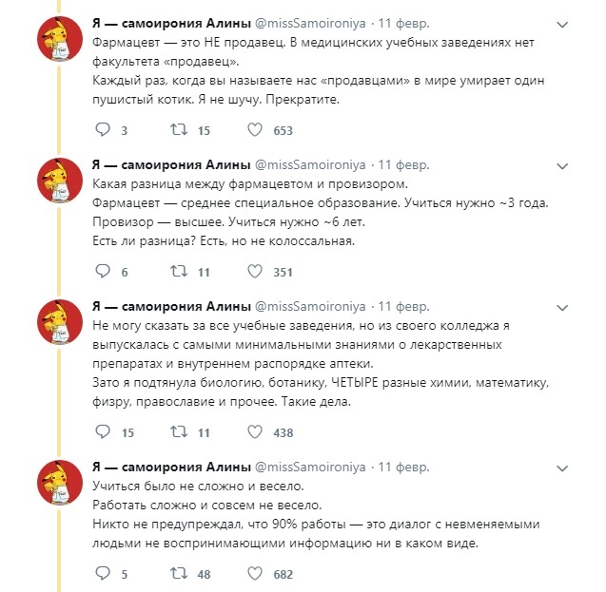Retweet the tweet with 48 retweets
This screenshot has width=606, height=592.
pos(177,574)
